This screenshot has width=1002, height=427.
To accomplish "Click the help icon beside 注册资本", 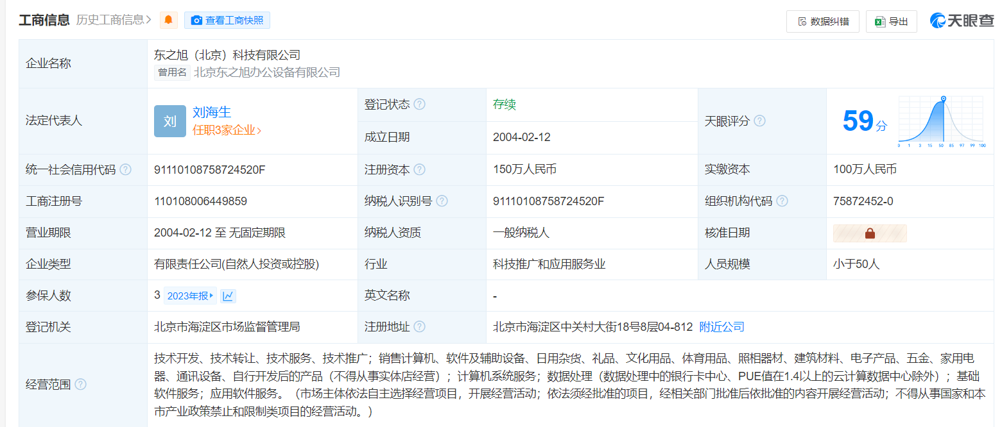I will 419,170.
